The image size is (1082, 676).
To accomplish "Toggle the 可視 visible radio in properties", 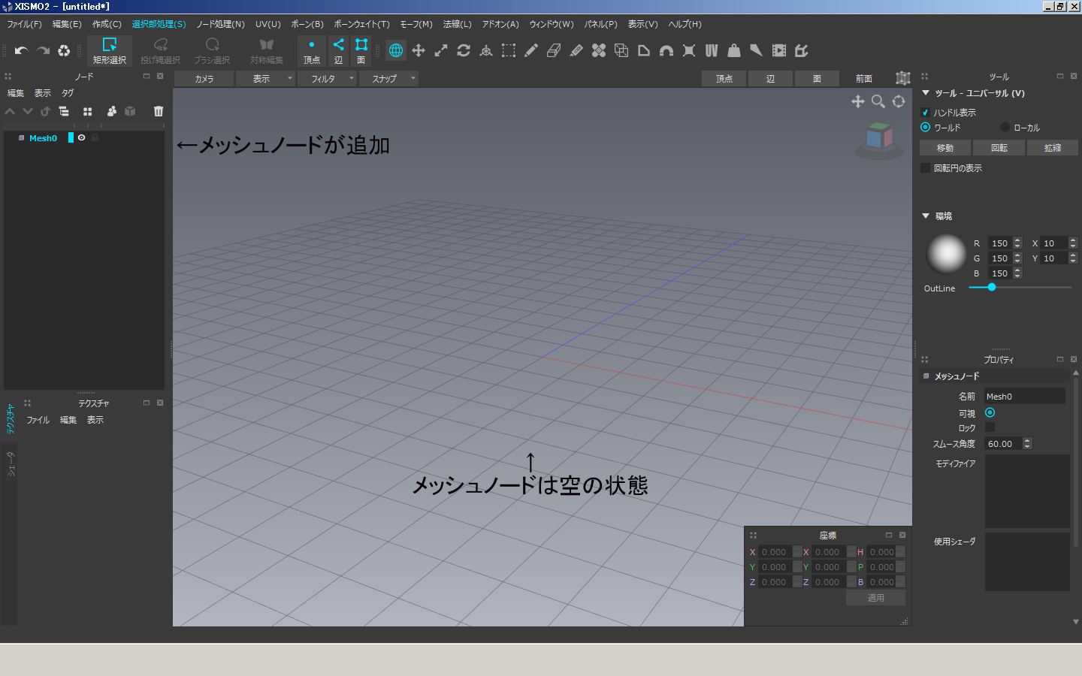I will (x=990, y=412).
